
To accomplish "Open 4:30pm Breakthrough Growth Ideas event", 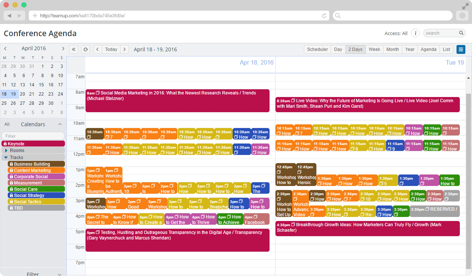I will (368, 228).
